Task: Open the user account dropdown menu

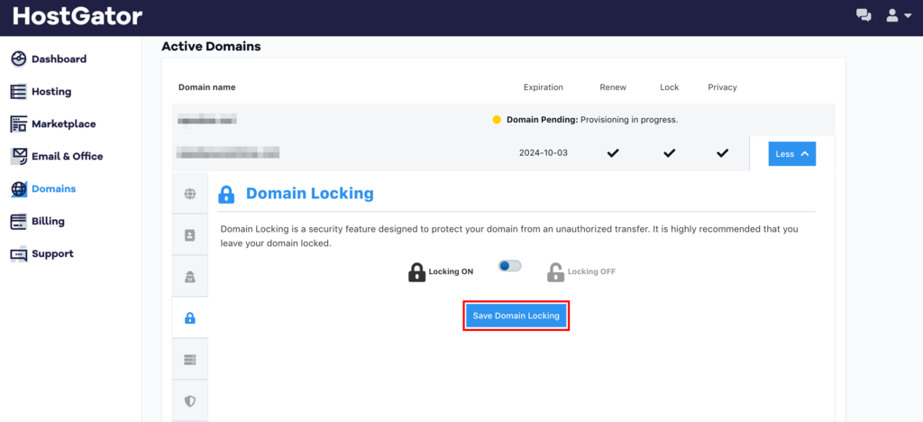Action: 899,15
